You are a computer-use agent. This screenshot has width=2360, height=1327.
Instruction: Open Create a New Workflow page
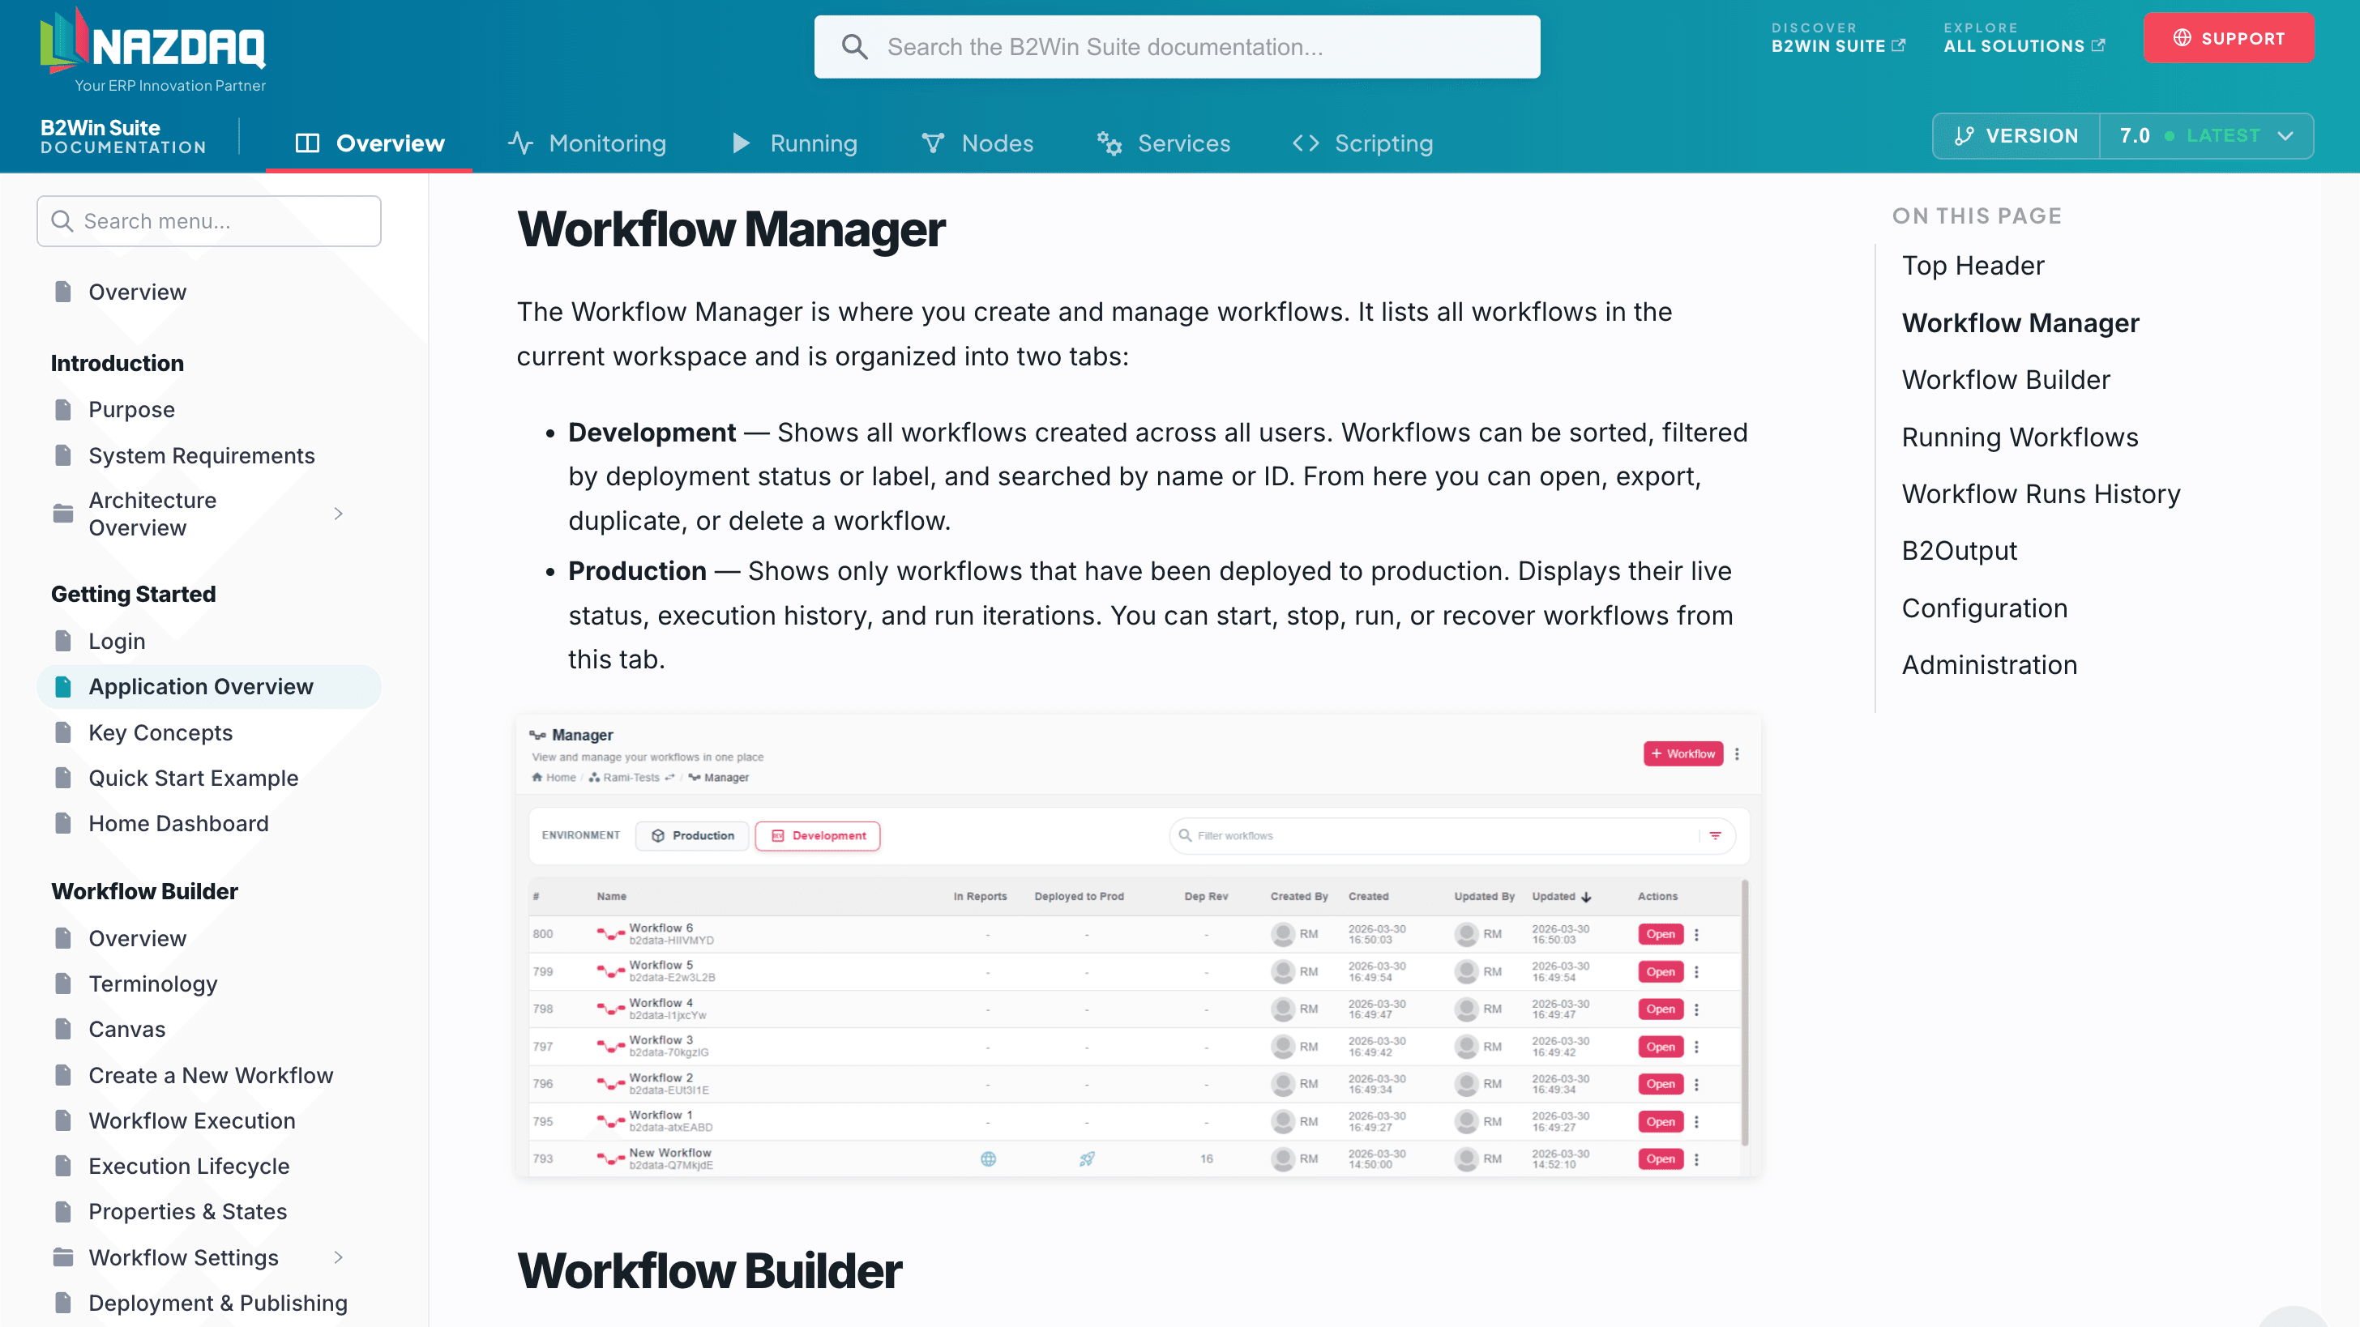pos(211,1075)
